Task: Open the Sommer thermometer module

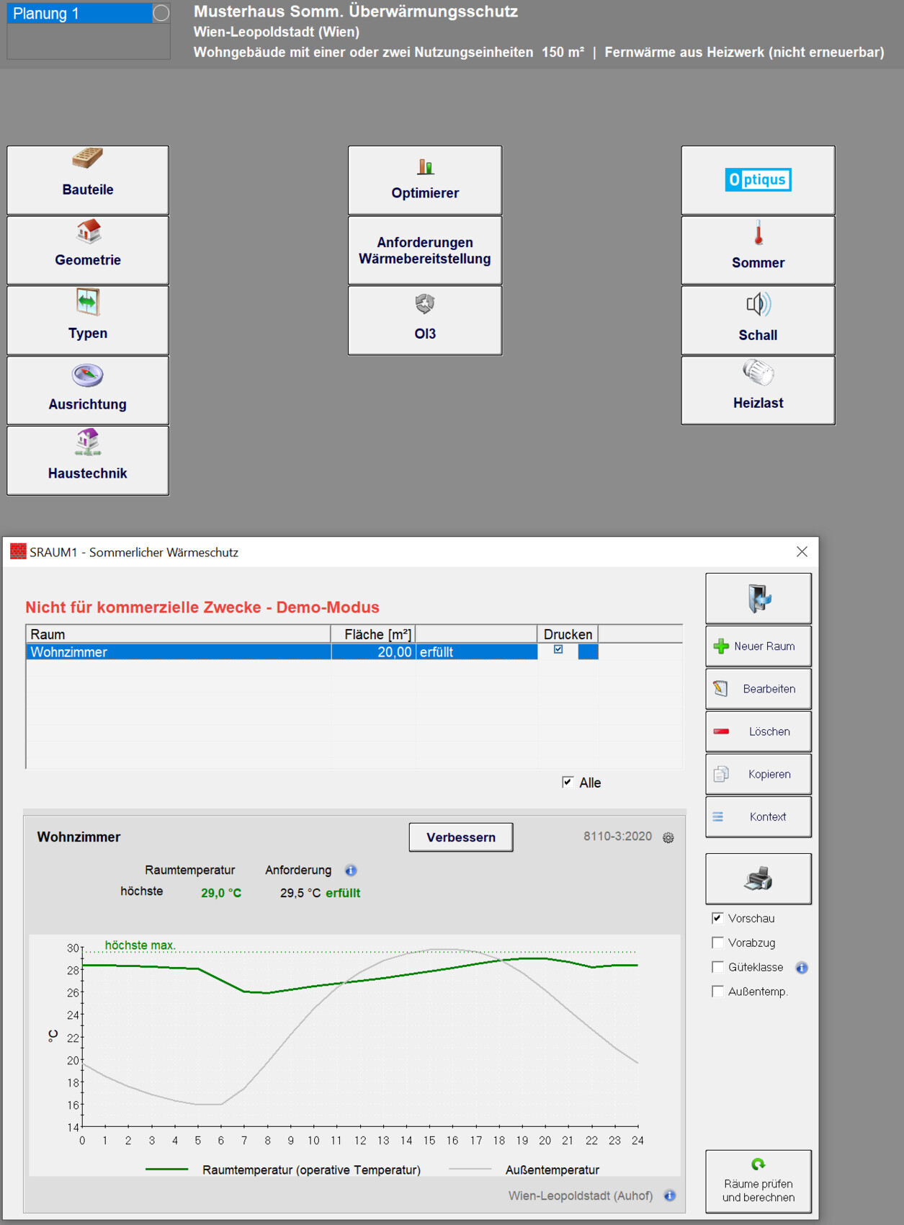Action: click(x=758, y=250)
